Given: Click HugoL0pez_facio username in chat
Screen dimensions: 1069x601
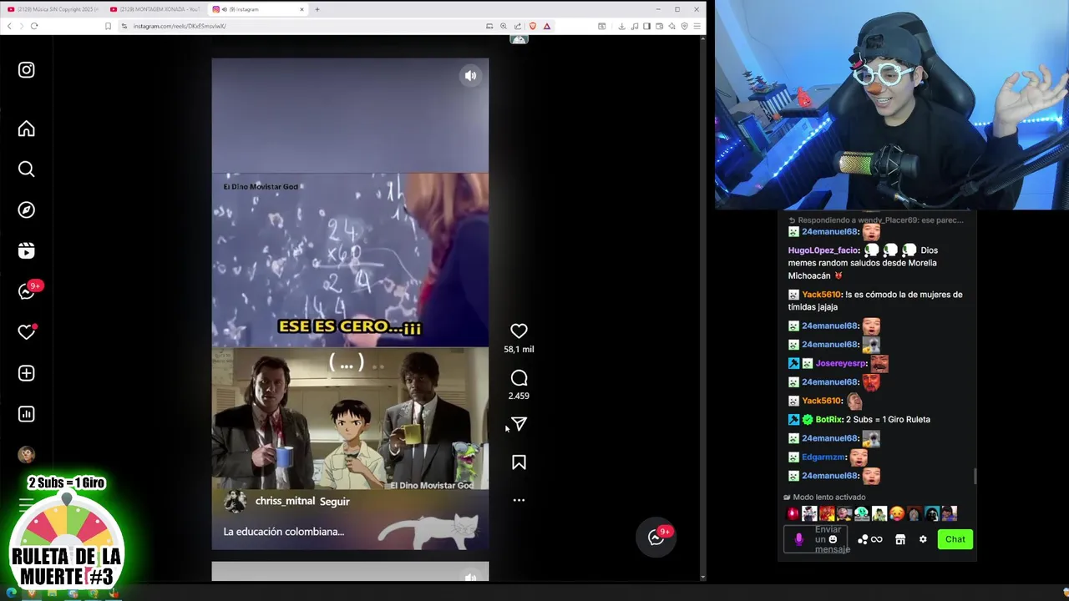Looking at the screenshot, I should 823,250.
